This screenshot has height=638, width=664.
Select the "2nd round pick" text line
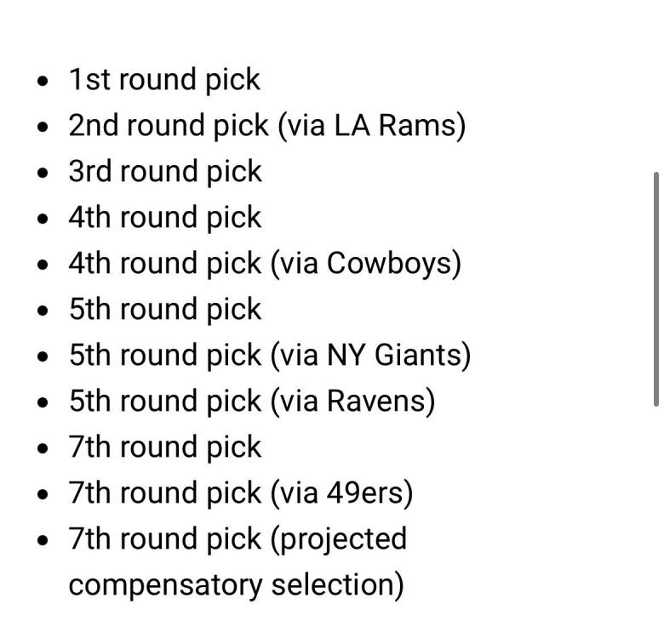tap(169, 126)
